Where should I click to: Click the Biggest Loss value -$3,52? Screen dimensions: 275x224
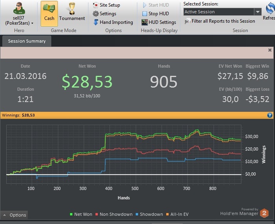coord(257,99)
